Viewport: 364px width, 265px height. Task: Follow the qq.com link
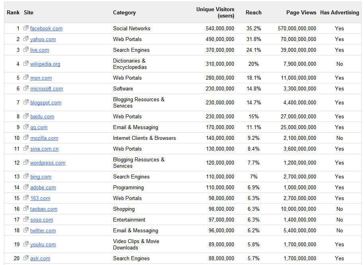[x=39, y=127]
